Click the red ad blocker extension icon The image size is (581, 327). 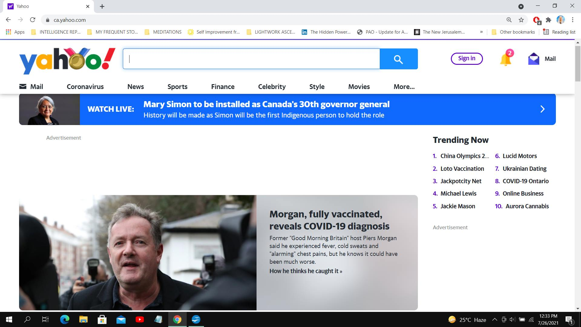pos(537,20)
